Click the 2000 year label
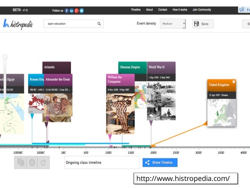Image resolution: width=250 pixels, height=188 pixels. (153, 153)
